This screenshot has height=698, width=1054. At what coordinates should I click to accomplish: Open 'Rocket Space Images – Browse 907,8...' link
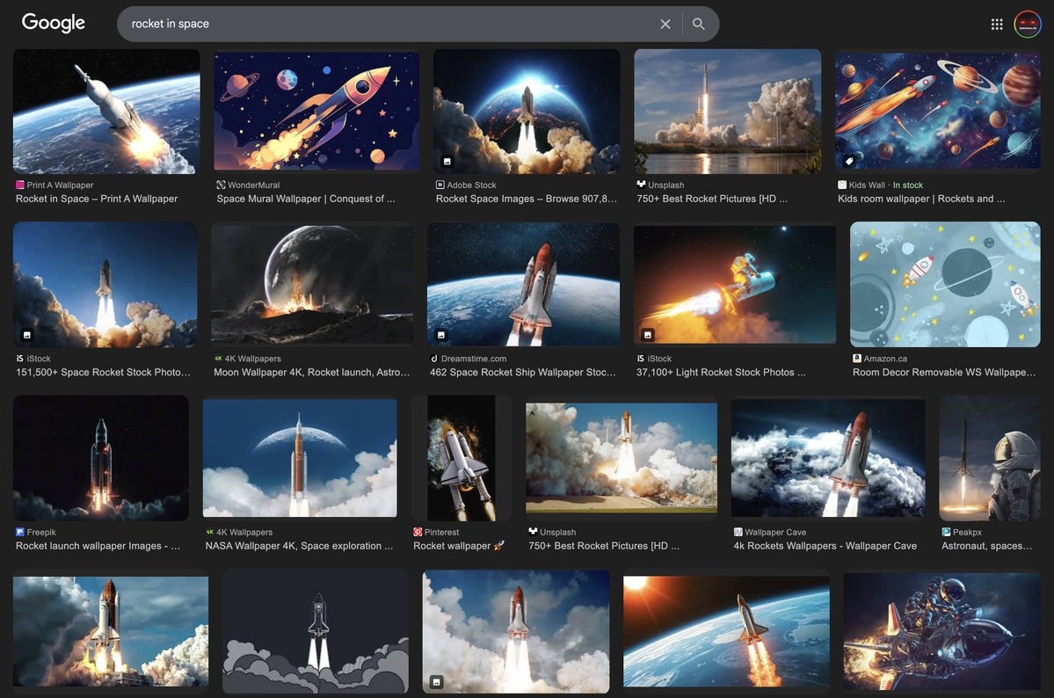[527, 199]
